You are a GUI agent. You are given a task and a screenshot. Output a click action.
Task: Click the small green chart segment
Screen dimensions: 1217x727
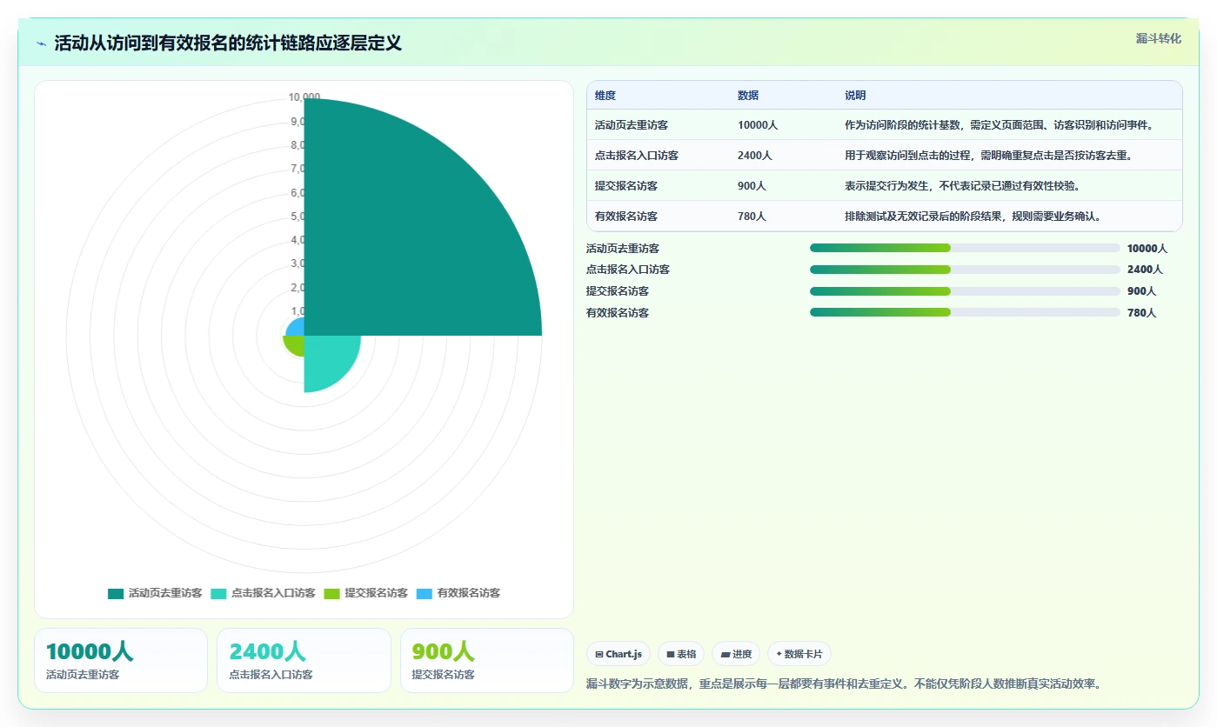point(295,344)
